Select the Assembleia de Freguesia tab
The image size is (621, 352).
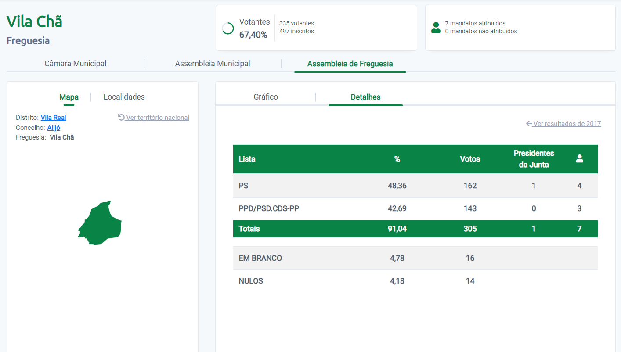350,64
